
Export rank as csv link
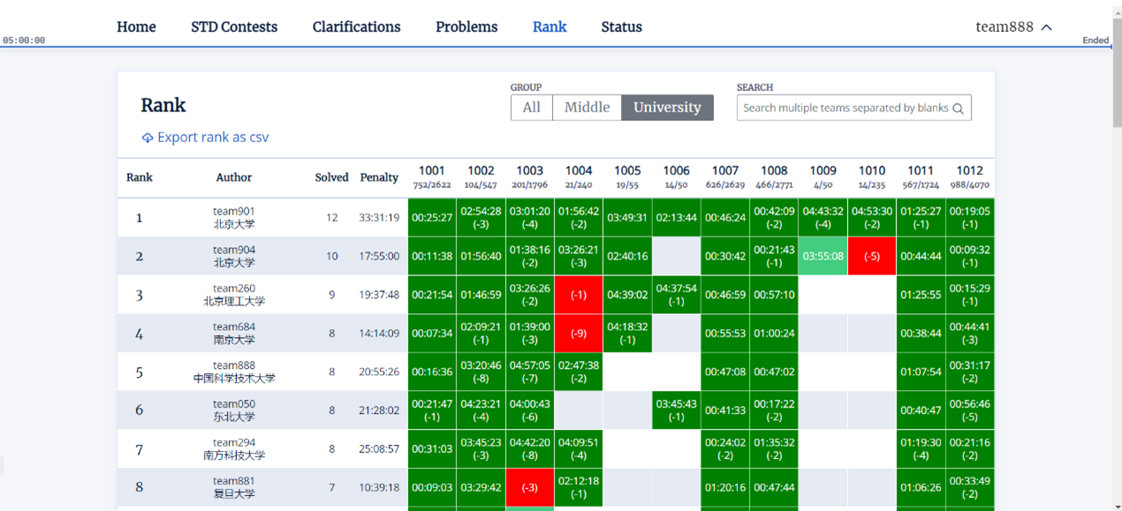(205, 138)
